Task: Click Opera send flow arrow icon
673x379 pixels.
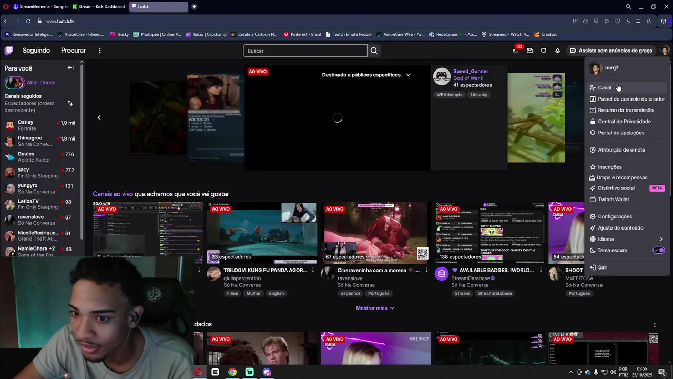Action: click(607, 21)
